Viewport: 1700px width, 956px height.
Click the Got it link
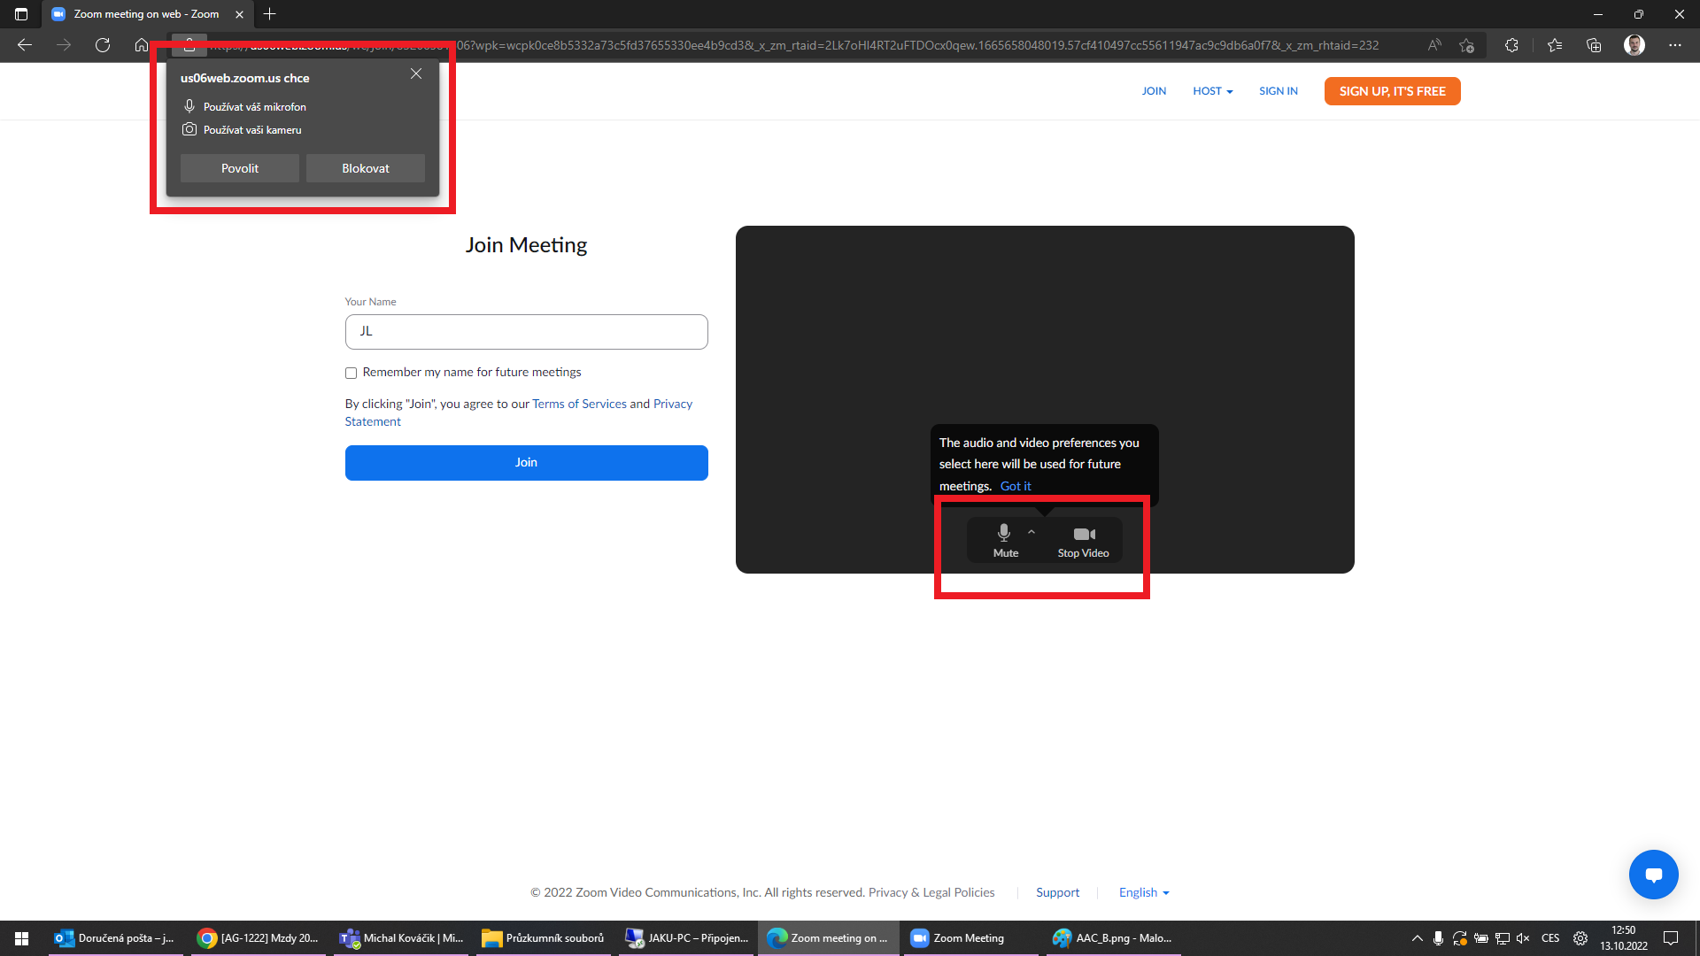point(1016,486)
